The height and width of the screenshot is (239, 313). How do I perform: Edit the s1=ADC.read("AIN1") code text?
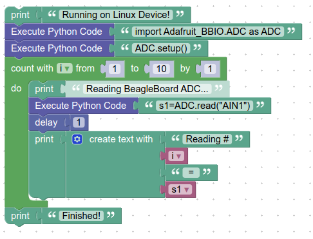pos(204,106)
